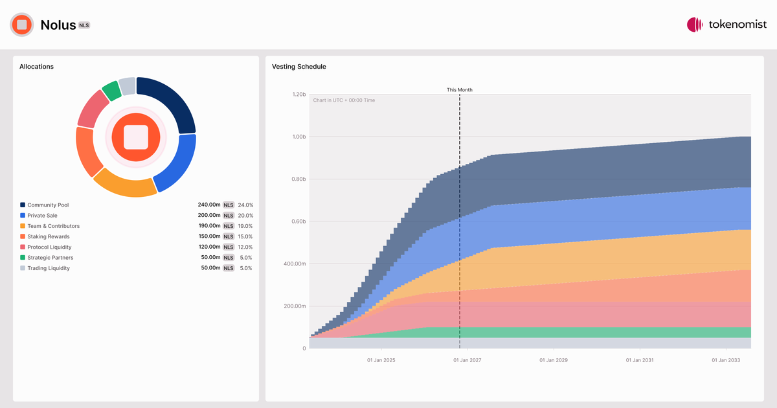Select the Staking Rewards donut segment
The height and width of the screenshot is (408, 777).
coord(87,152)
